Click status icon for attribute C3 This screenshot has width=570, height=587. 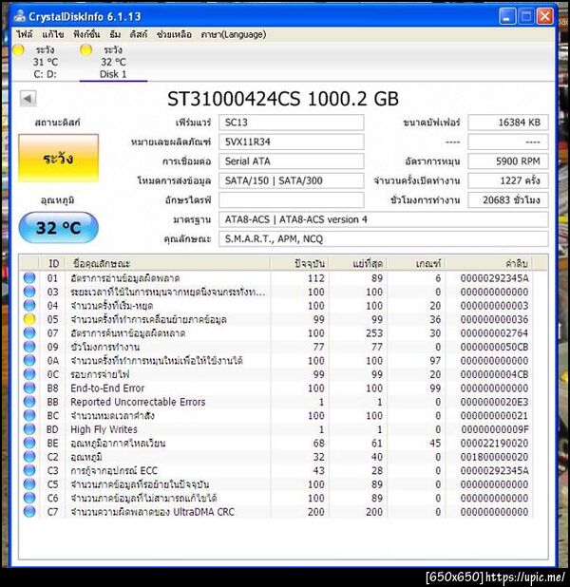[x=29, y=470]
